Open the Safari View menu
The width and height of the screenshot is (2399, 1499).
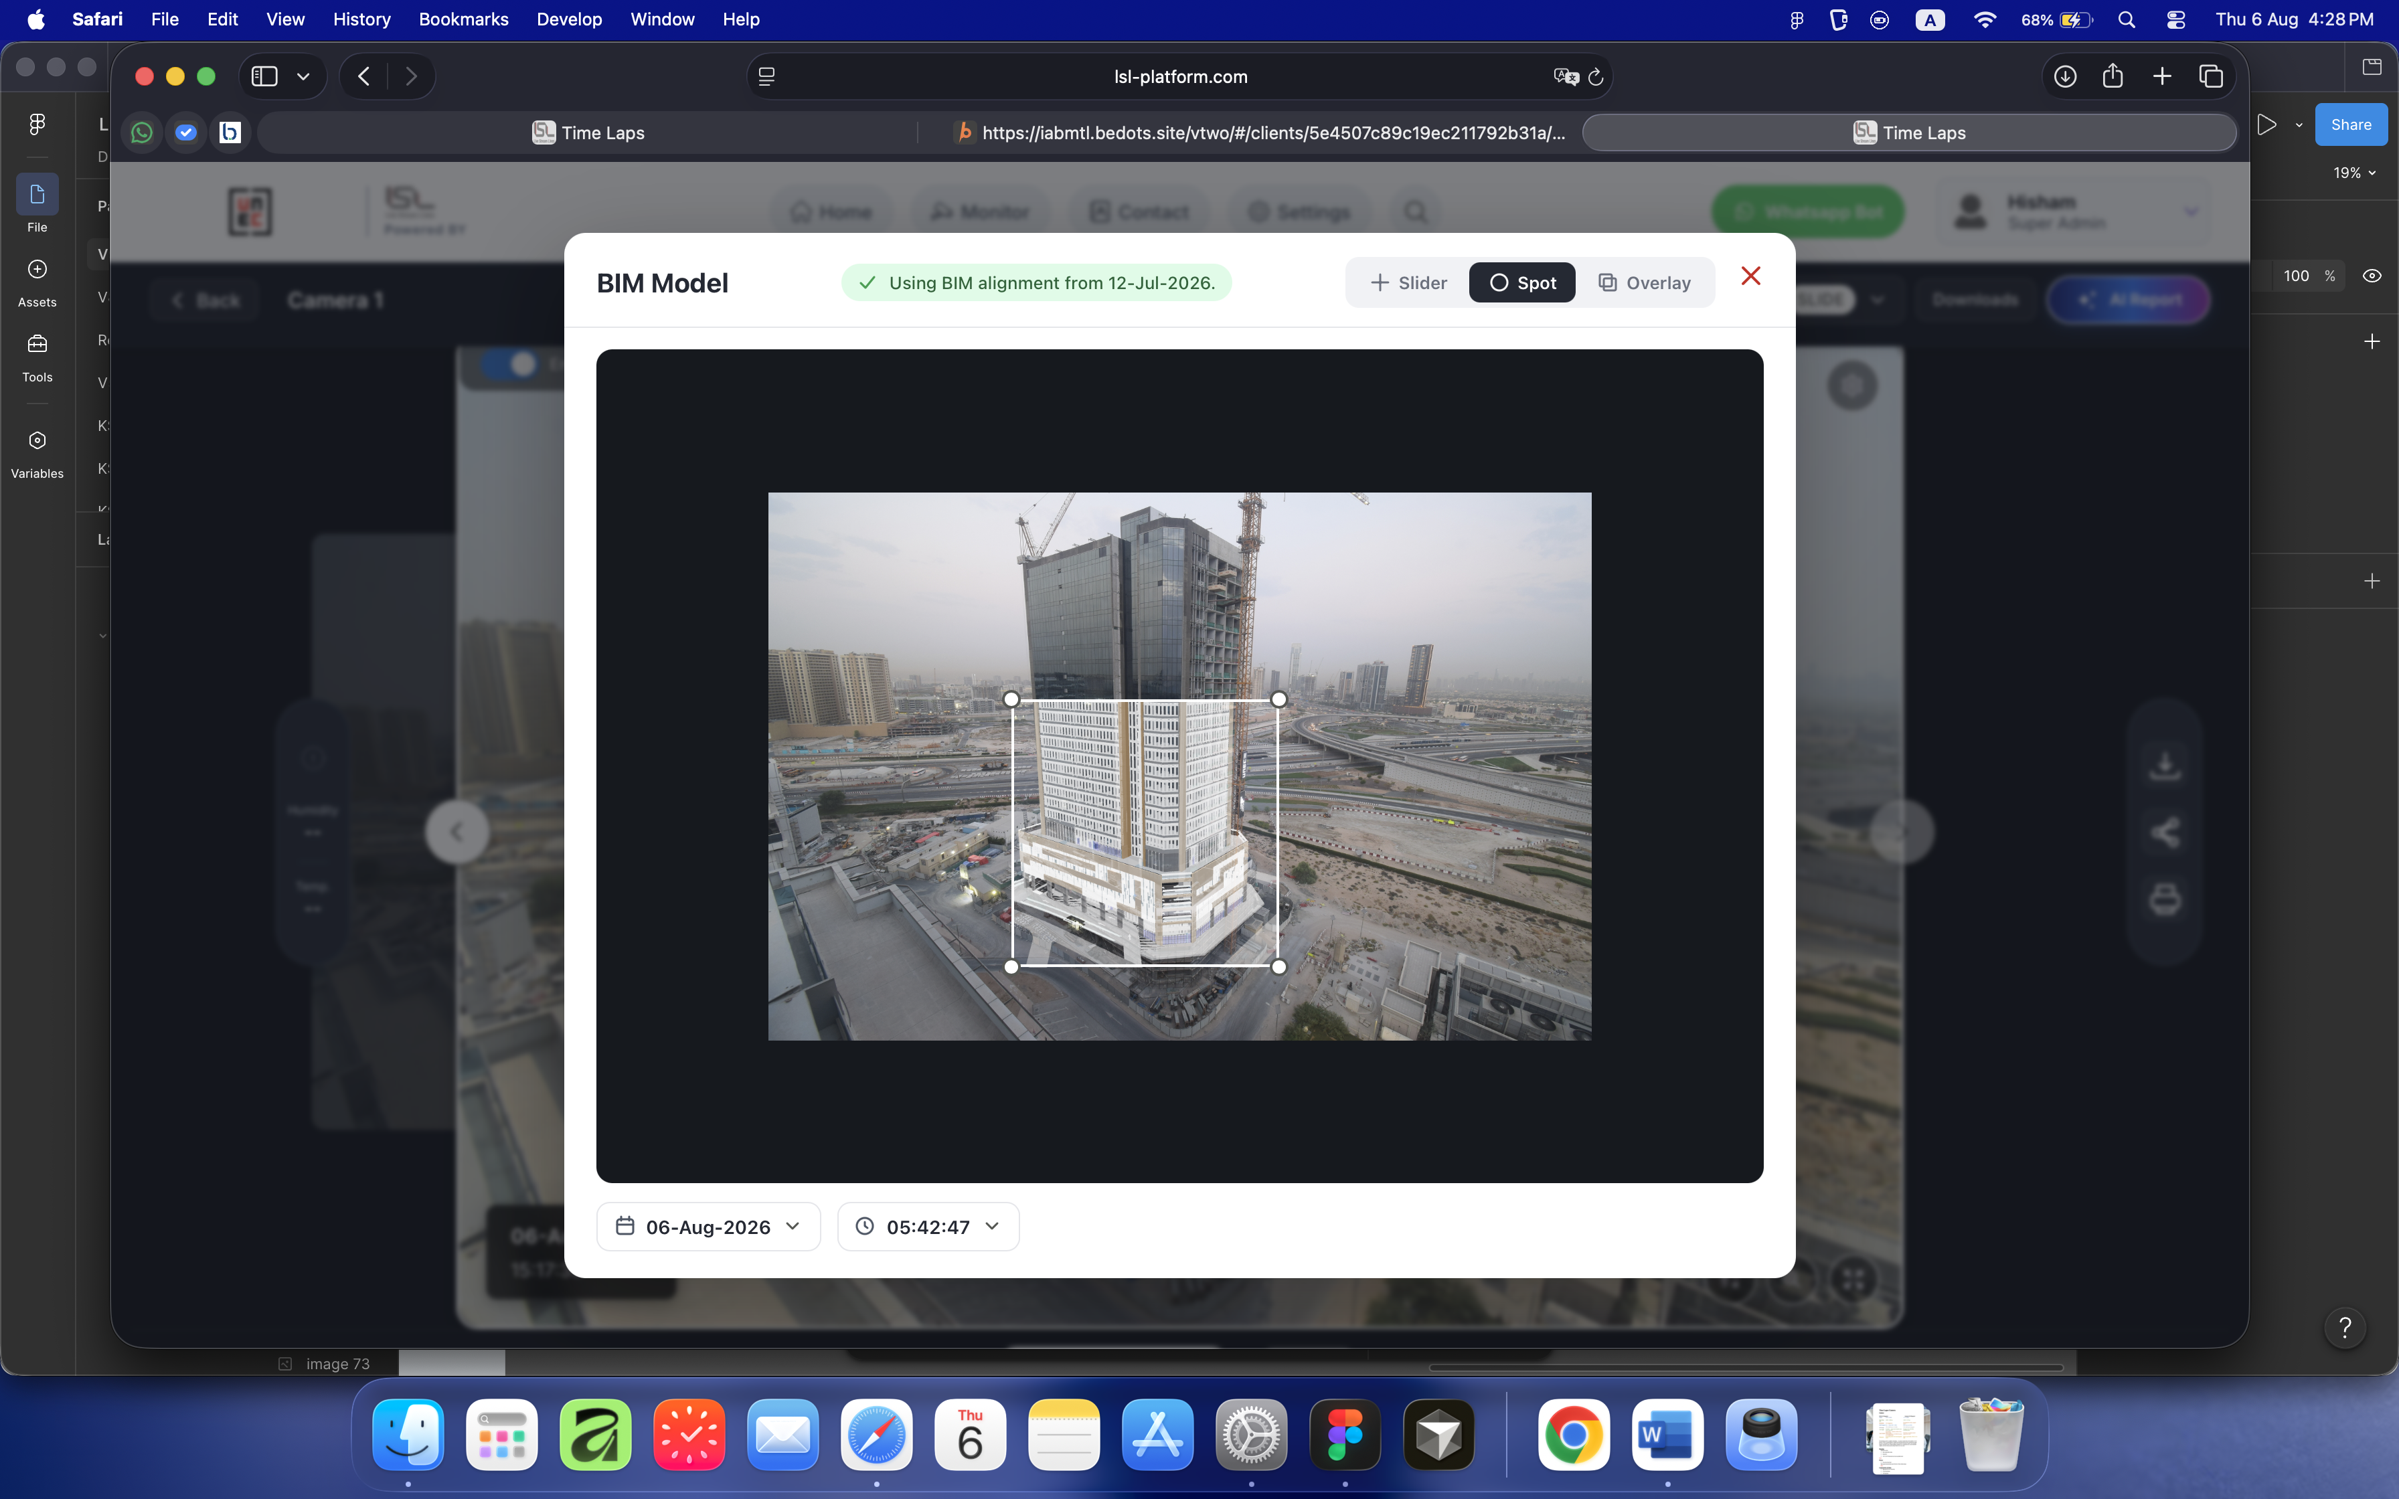(286, 19)
